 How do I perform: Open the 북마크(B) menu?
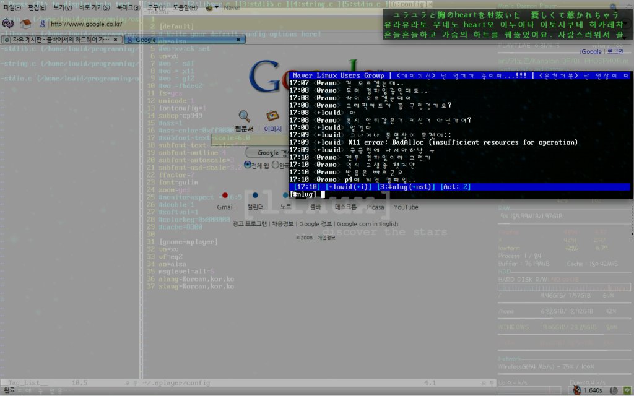(128, 7)
